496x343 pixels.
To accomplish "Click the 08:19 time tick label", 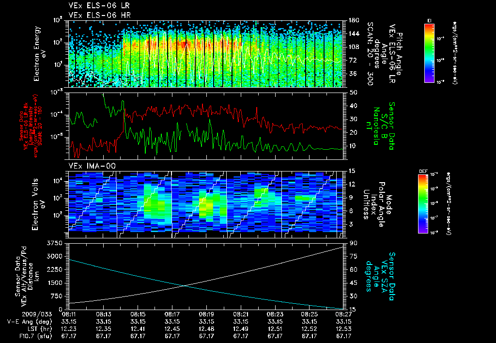I will [x=206, y=314].
